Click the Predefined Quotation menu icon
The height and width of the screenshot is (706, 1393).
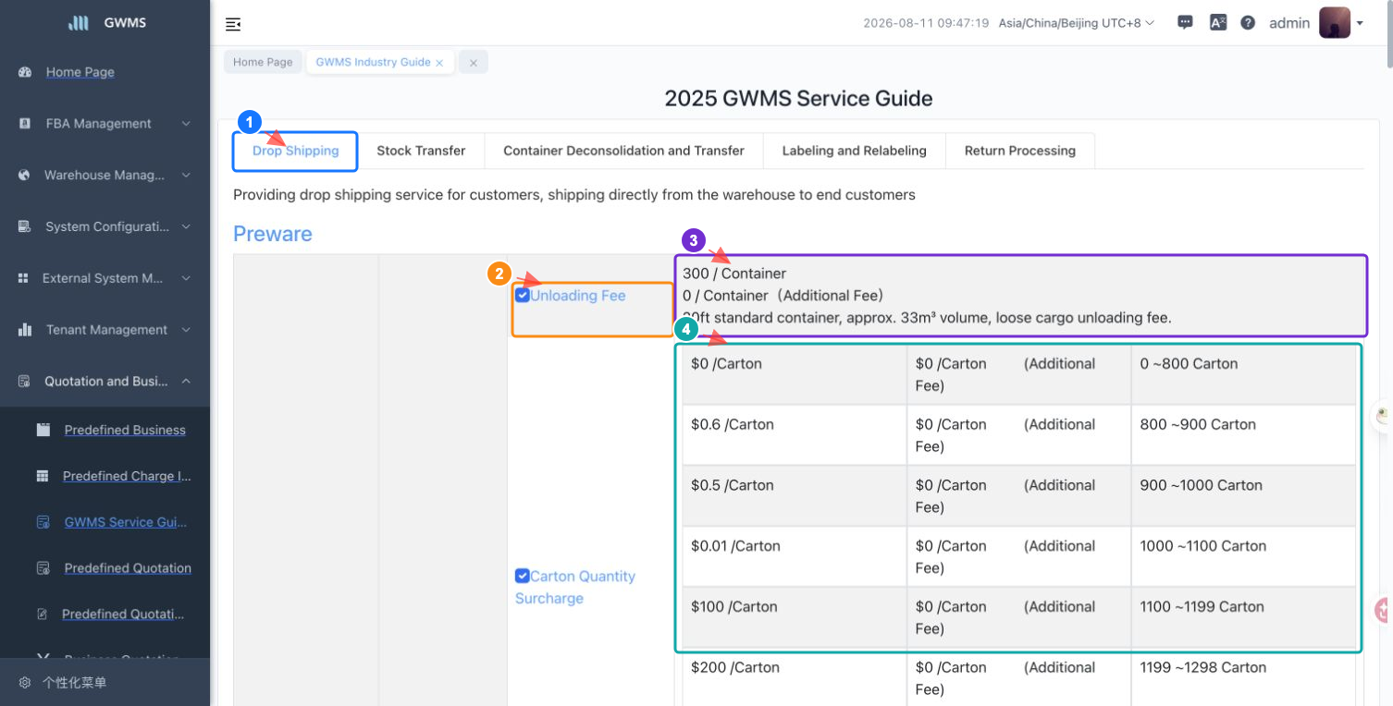43,568
